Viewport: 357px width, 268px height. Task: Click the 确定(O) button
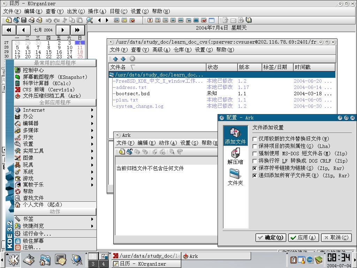pos(271,237)
